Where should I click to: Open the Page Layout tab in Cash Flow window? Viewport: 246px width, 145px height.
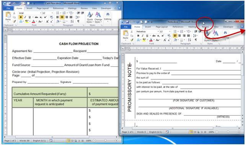[43, 8]
